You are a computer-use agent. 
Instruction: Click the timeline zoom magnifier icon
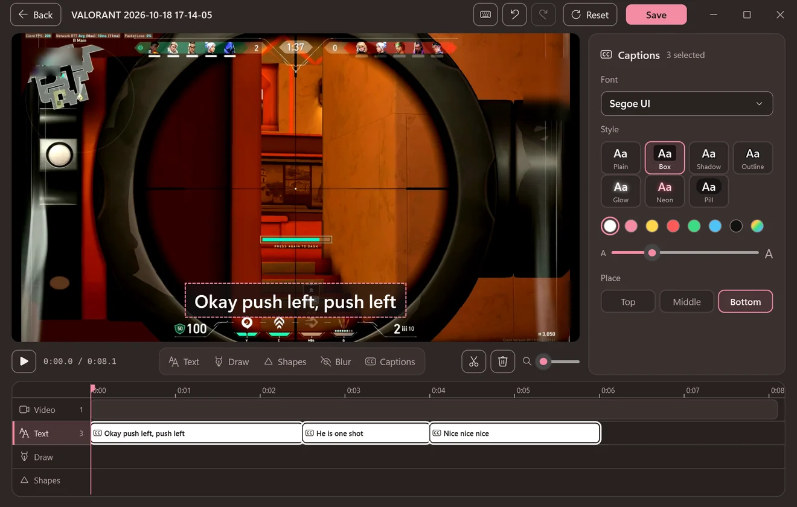coord(527,361)
